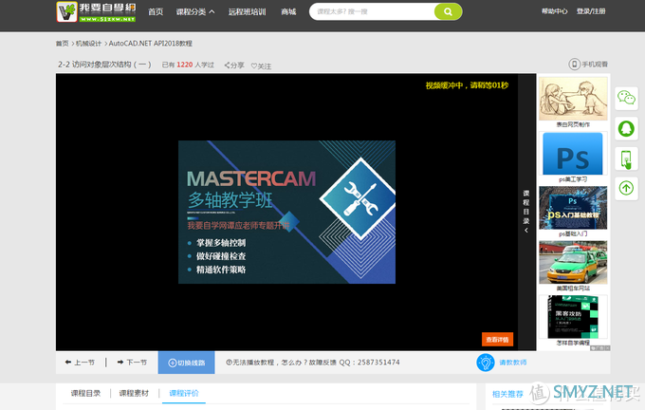Screen dimensions: 645x410
Task: Expand the 课程分类 dropdown menu
Action: point(195,12)
